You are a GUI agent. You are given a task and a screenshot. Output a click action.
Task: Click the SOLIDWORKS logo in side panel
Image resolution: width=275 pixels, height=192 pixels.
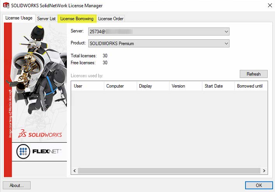click(x=40, y=134)
